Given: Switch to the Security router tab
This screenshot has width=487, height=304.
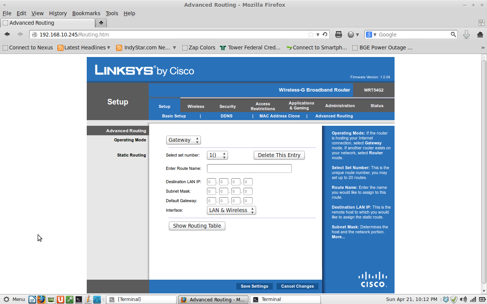Looking at the screenshot, I should 228,106.
